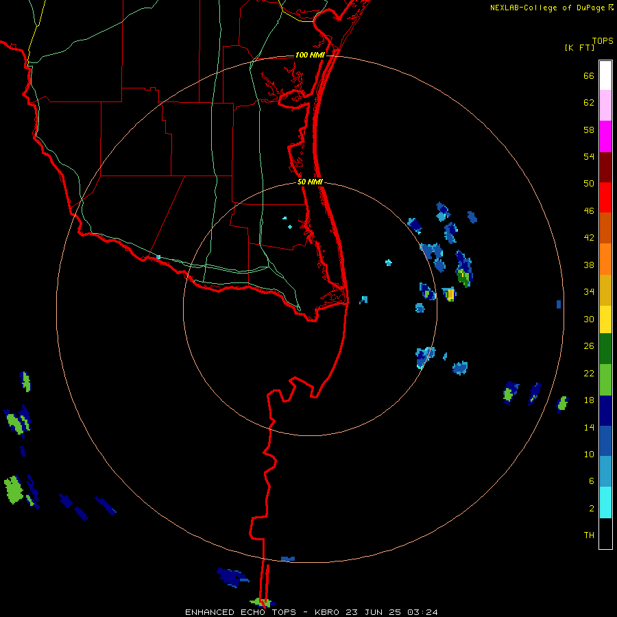Viewport: 617px width, 617px height.
Task: Click the legend value 26
Action: point(589,346)
